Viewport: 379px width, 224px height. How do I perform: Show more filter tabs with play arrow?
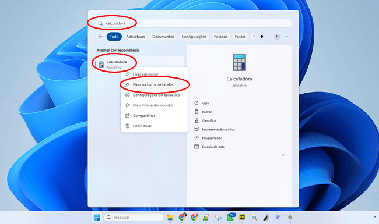point(262,37)
